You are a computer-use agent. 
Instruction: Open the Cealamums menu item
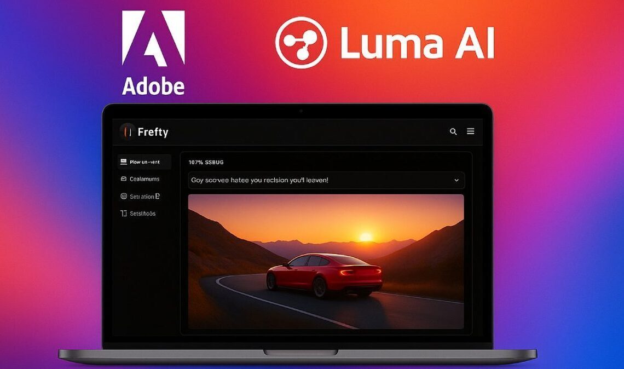[145, 179]
